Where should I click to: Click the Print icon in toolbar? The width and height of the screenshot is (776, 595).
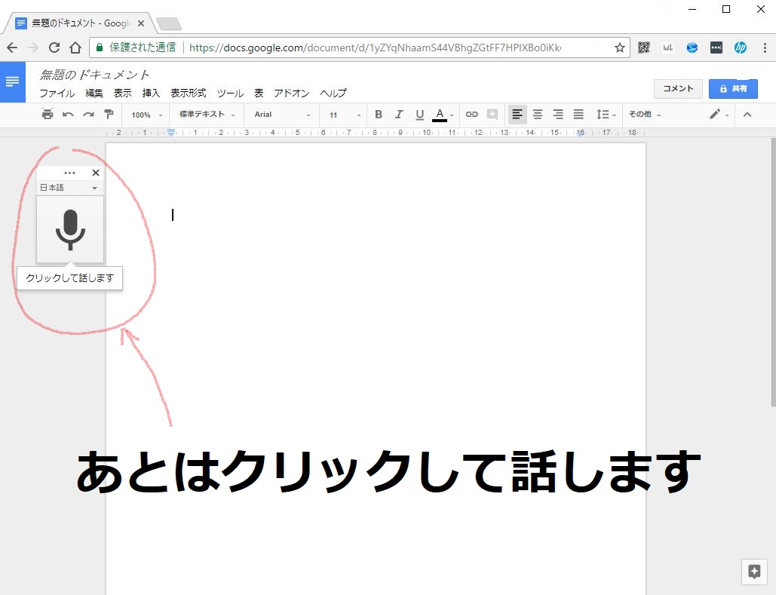click(48, 115)
